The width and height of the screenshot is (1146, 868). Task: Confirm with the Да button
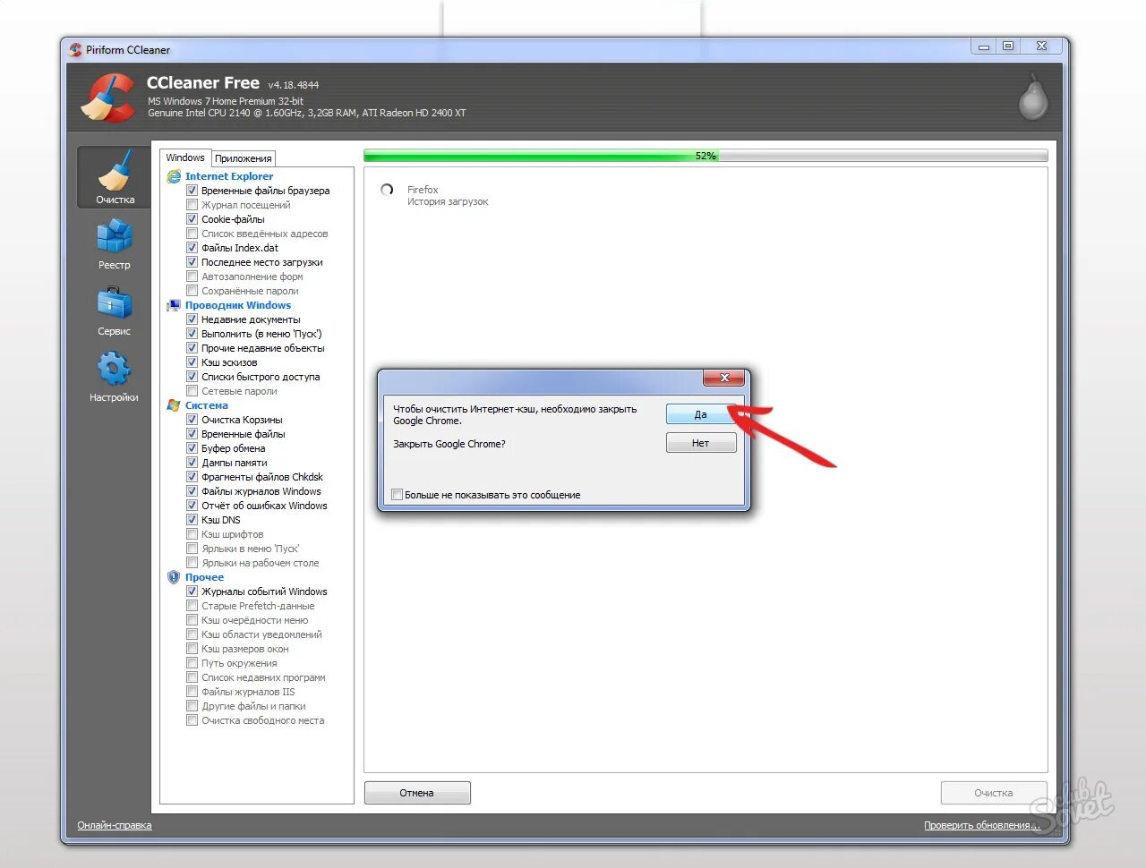[701, 414]
